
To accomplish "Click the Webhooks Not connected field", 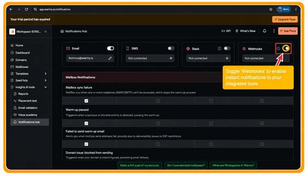I will pyautogui.click(x=266, y=58).
